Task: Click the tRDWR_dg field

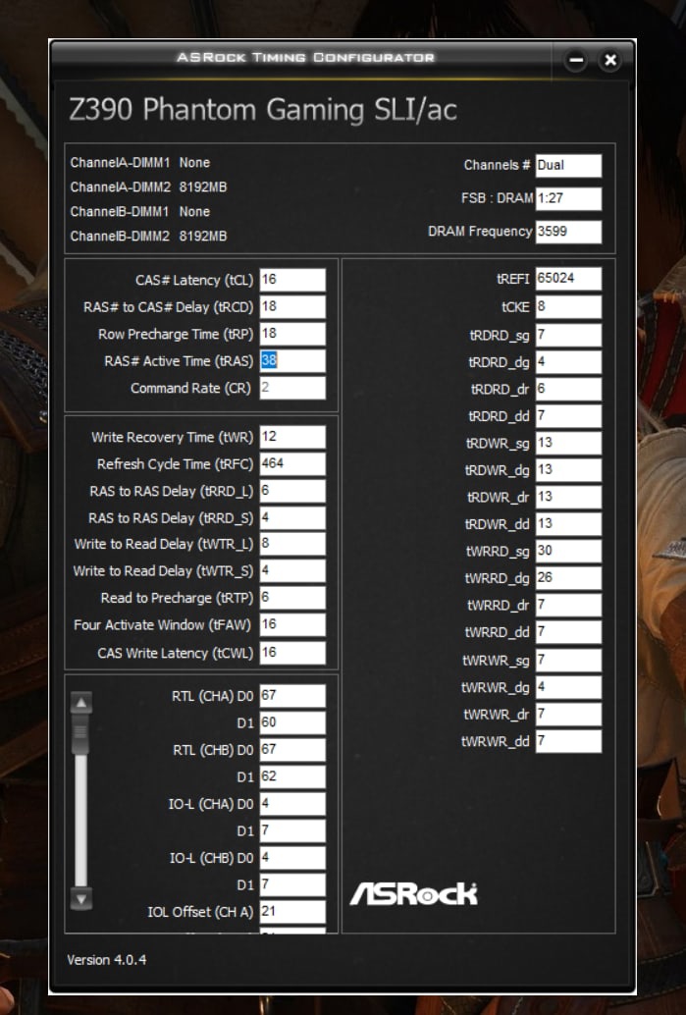Action: pyautogui.click(x=568, y=470)
